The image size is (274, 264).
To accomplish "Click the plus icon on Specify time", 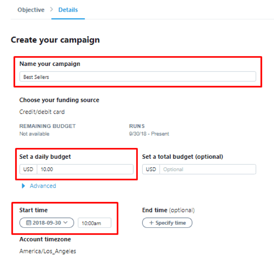I will (x=151, y=223).
